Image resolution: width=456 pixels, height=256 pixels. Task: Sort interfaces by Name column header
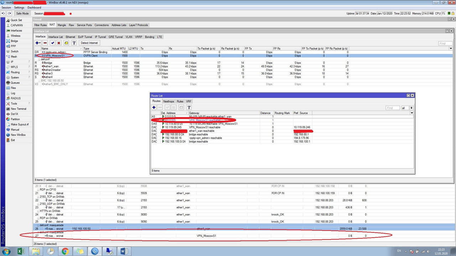coord(61,48)
